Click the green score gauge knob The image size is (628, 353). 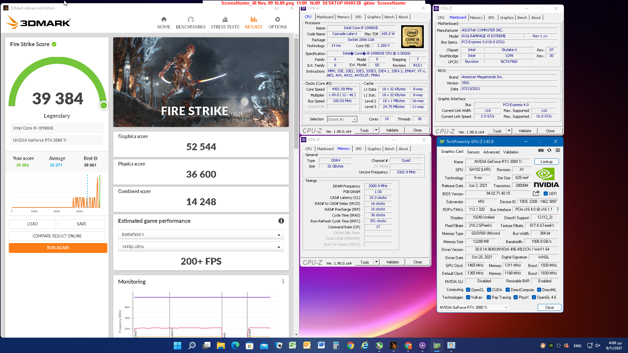(104, 105)
